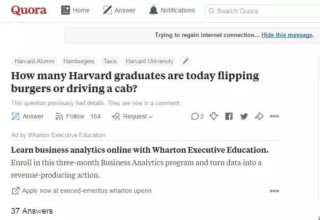
Task: Expand the Request dropdown
Action: click(x=132, y=116)
